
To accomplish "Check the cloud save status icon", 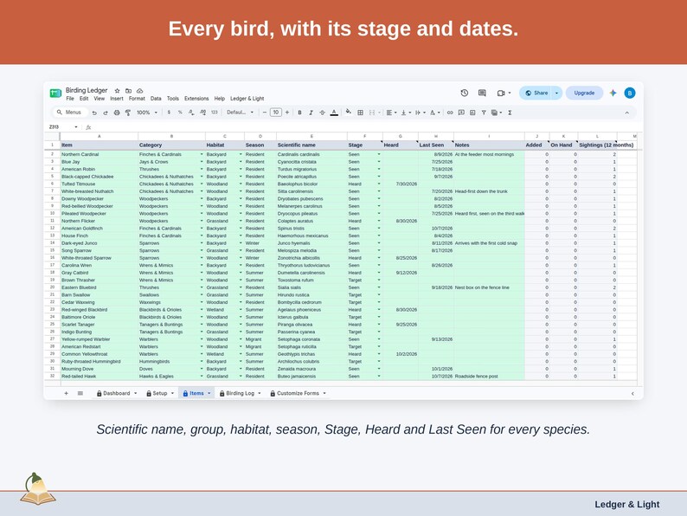I will pos(140,91).
